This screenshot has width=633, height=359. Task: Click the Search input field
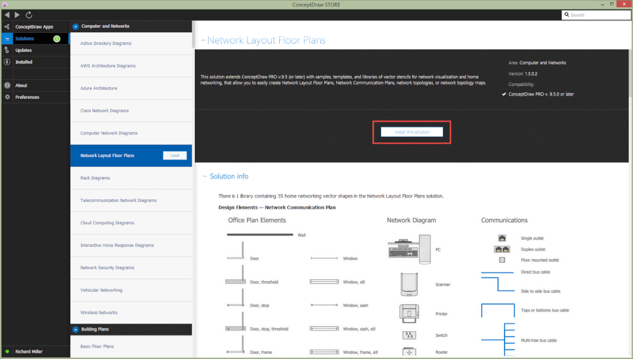coord(596,15)
